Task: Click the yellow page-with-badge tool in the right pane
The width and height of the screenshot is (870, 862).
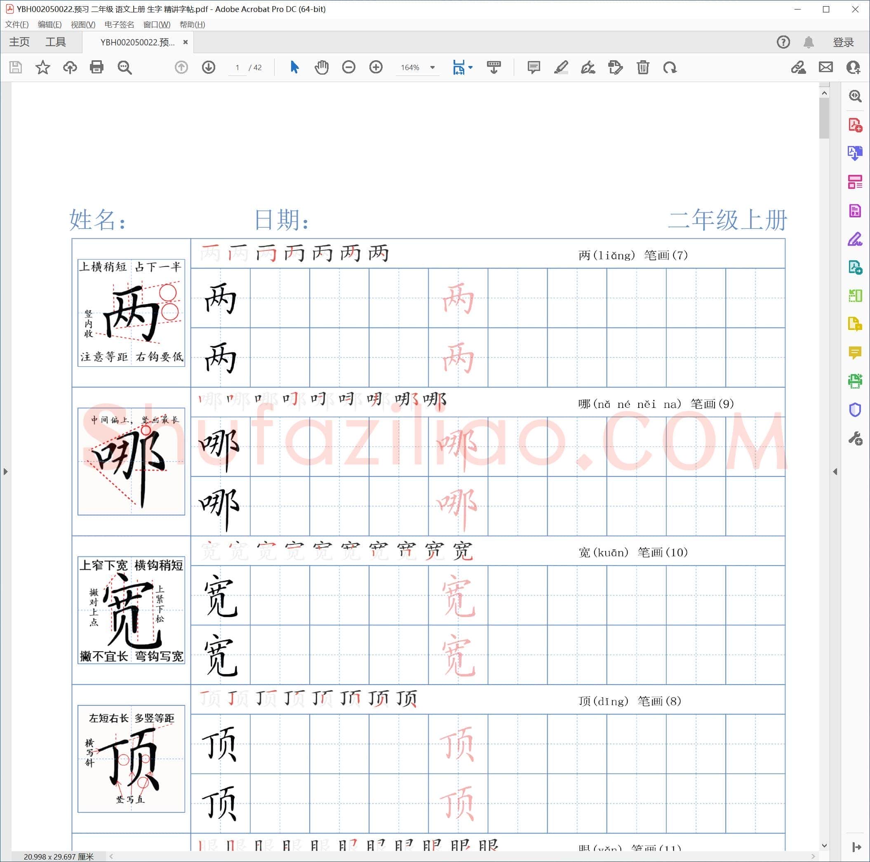Action: coord(855,324)
